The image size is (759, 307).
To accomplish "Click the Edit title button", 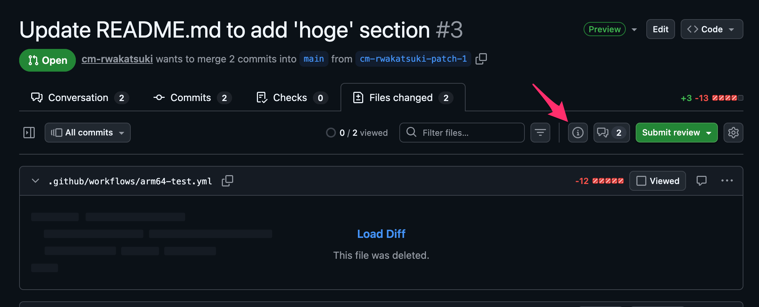I will click(x=660, y=29).
